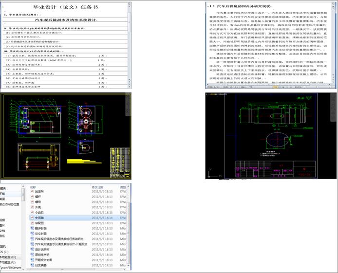Screen dimensions: 338x273
Task: Open 最近访问的位置 in navigation pane
Action: coord(9,204)
